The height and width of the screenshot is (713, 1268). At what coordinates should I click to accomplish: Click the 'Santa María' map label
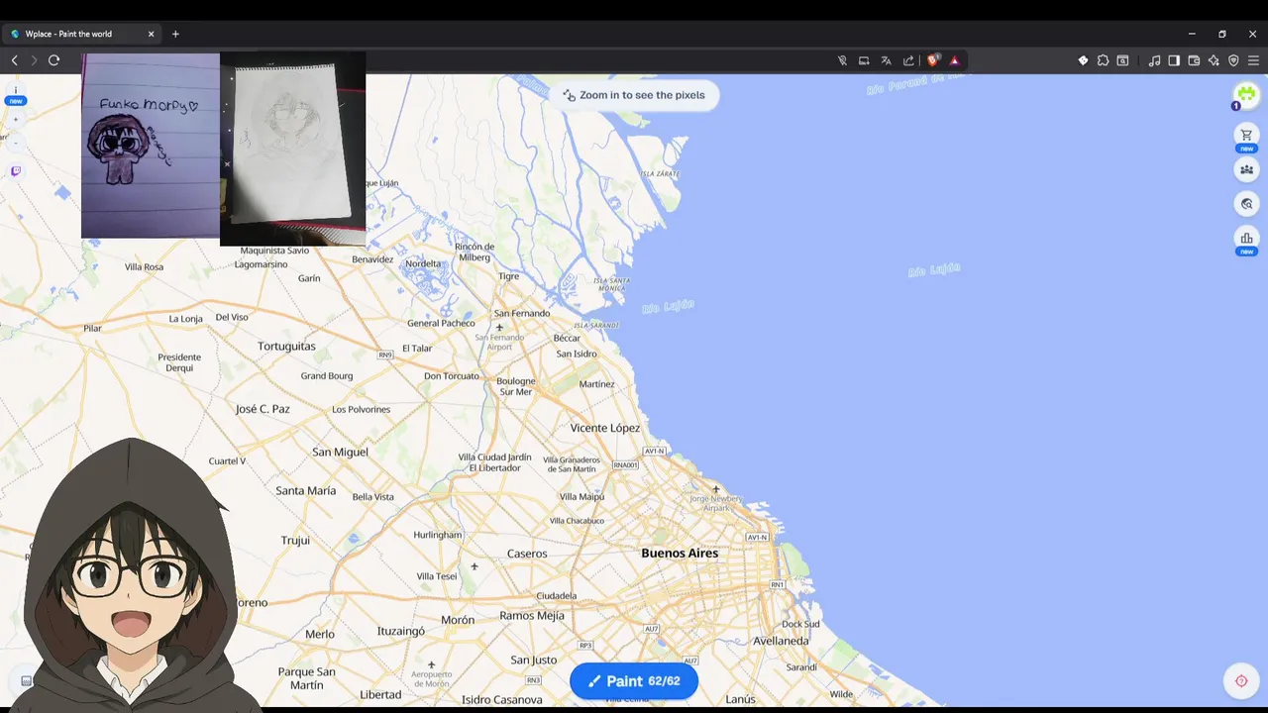pyautogui.click(x=305, y=490)
